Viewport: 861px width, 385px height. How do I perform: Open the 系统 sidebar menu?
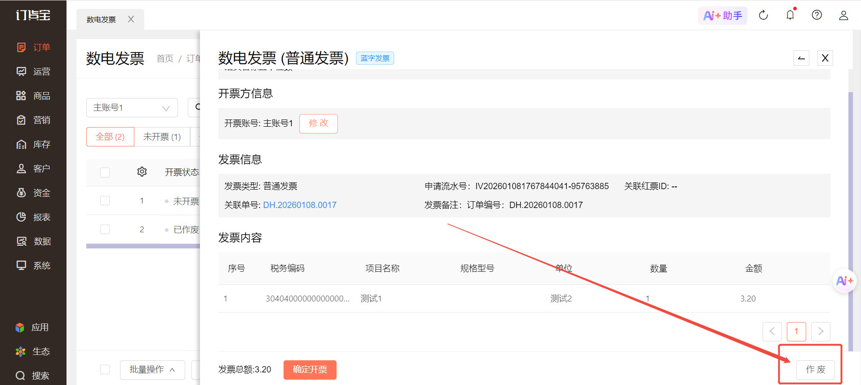point(33,266)
